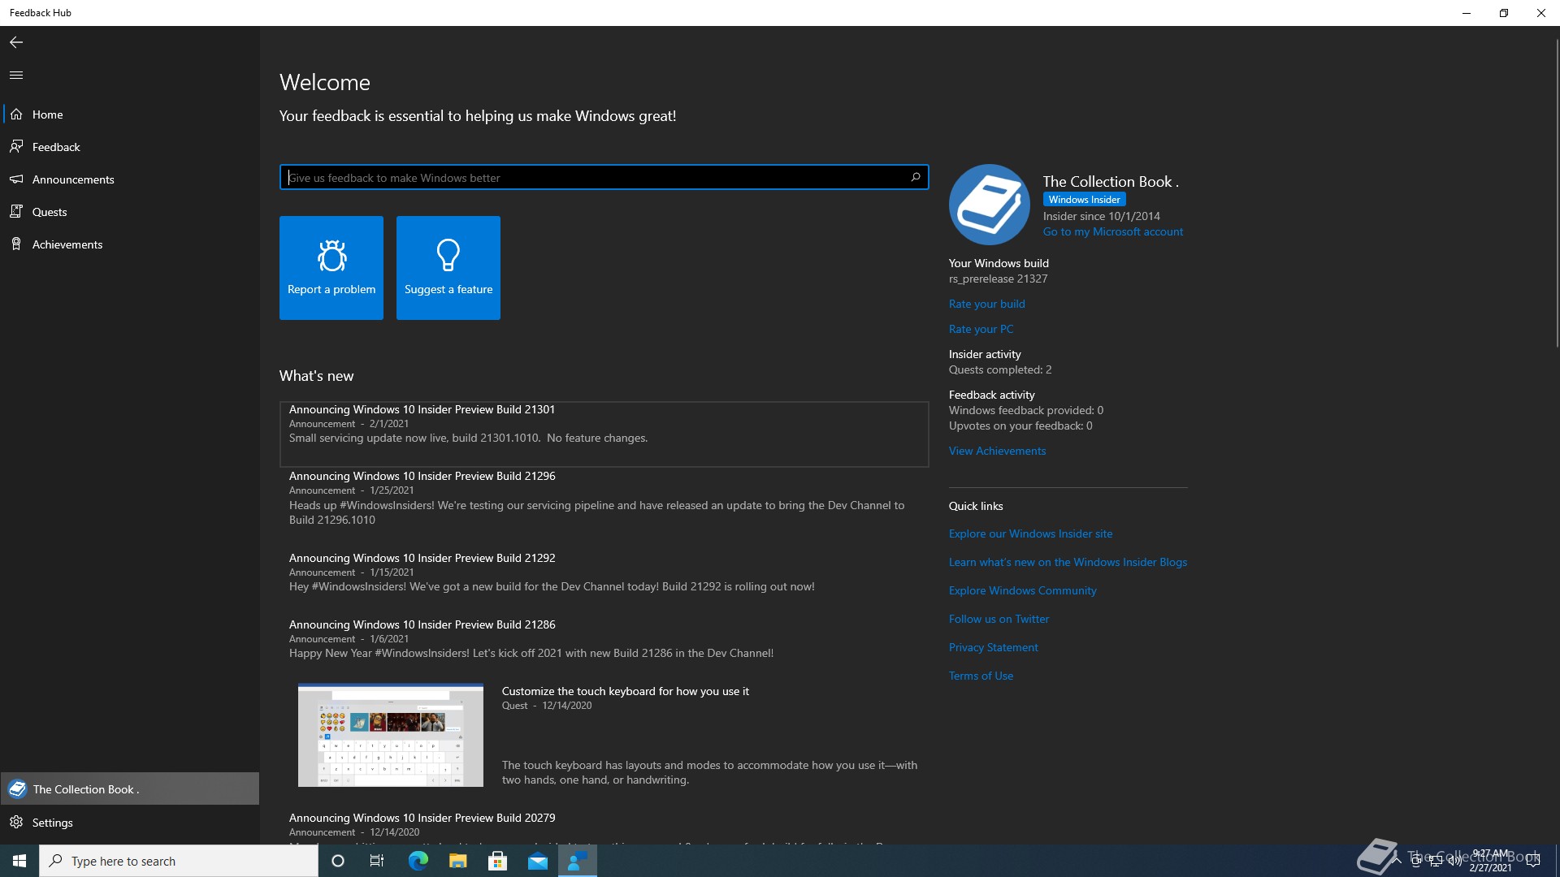Image resolution: width=1560 pixels, height=877 pixels.
Task: Open Go to my Microsoft account link
Action: 1113,231
